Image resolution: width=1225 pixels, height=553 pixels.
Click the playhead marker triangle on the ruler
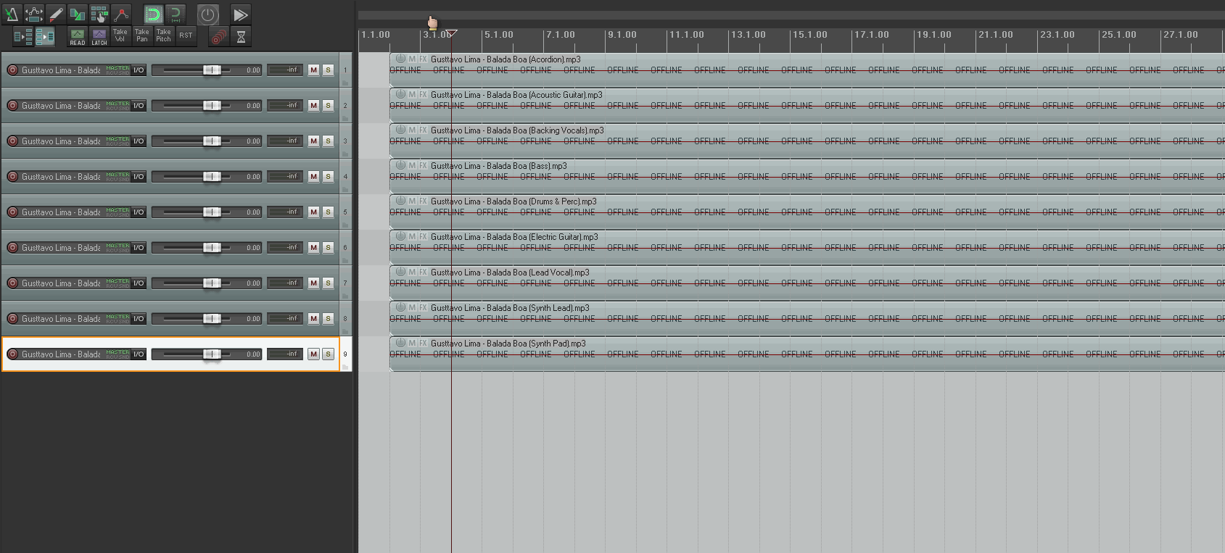pyautogui.click(x=451, y=33)
